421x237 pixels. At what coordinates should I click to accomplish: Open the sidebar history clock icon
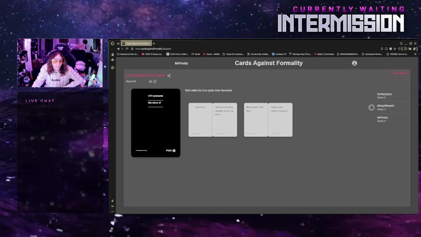click(112, 67)
